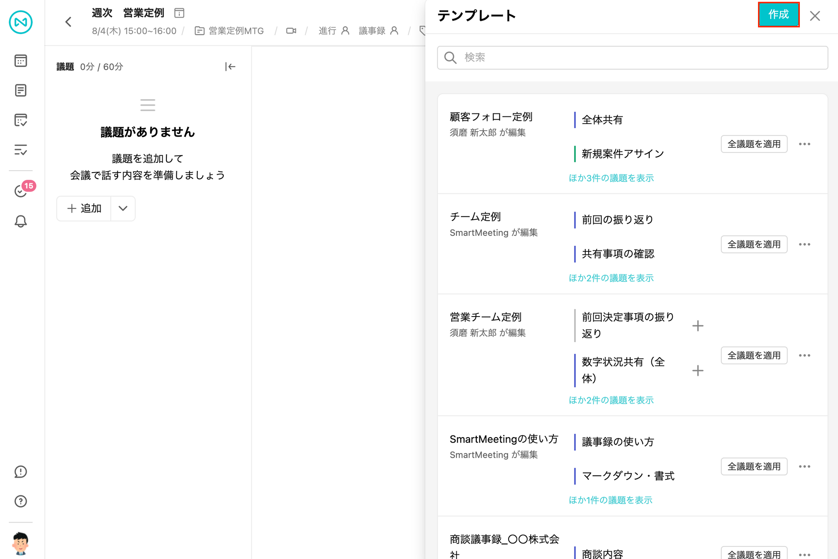Screen dimensions: 838x559
Task: Click the SmartMeeting logo icon
Action: point(21,22)
